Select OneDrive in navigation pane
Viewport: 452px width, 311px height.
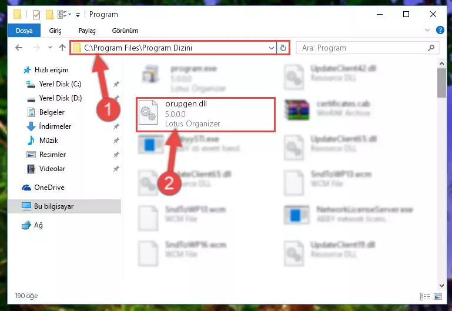(49, 188)
